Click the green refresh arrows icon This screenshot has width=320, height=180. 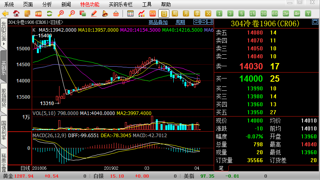tap(50, 13)
